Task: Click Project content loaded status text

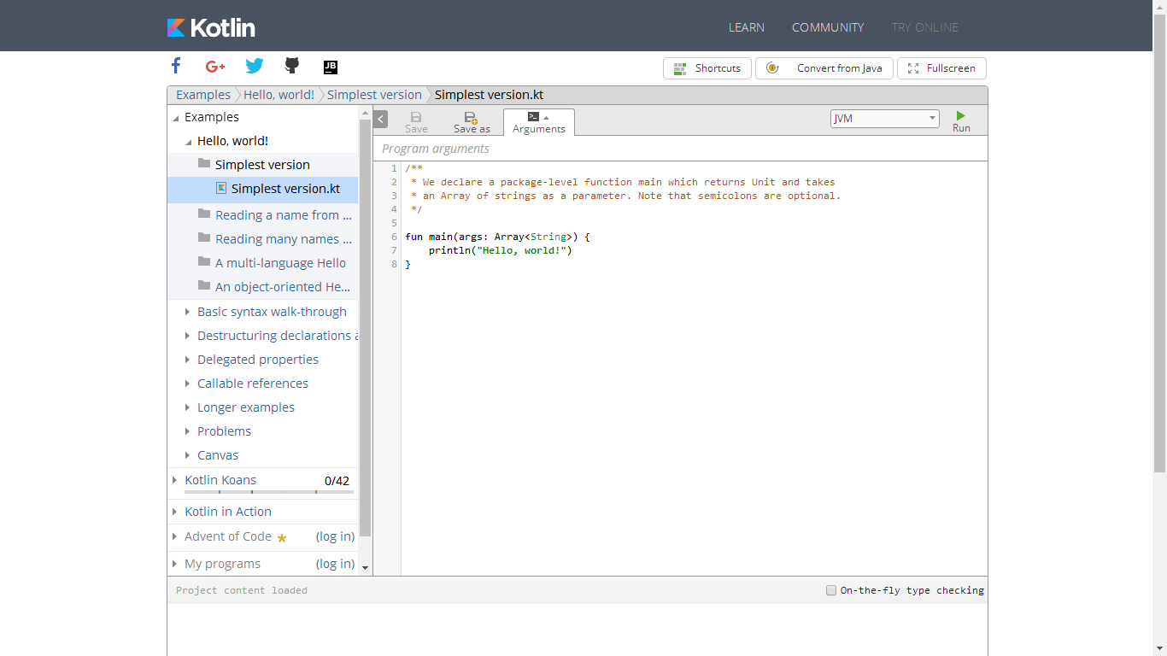Action: (242, 590)
